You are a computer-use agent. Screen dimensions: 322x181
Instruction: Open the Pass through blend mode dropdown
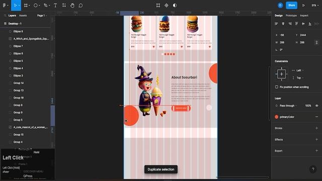point(288,106)
